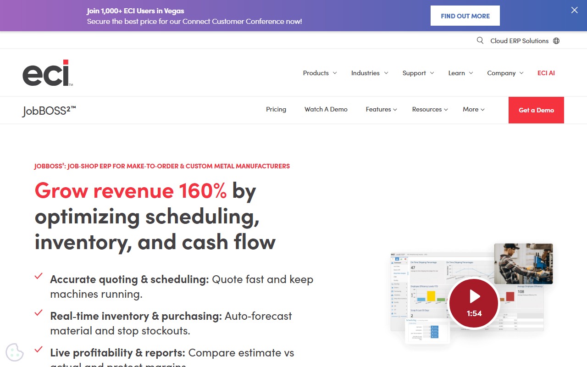587x367 pixels.
Task: Click the 'Secure the best price' banner text
Action: point(194,22)
